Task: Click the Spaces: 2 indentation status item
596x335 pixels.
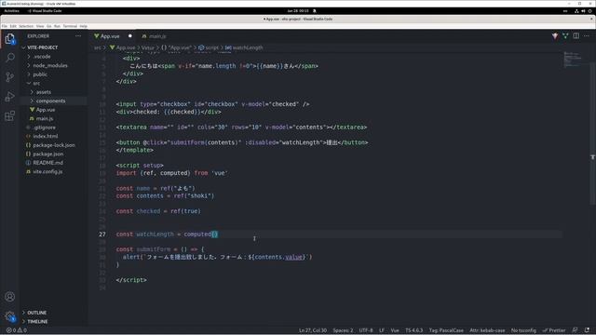Action: coord(343,330)
